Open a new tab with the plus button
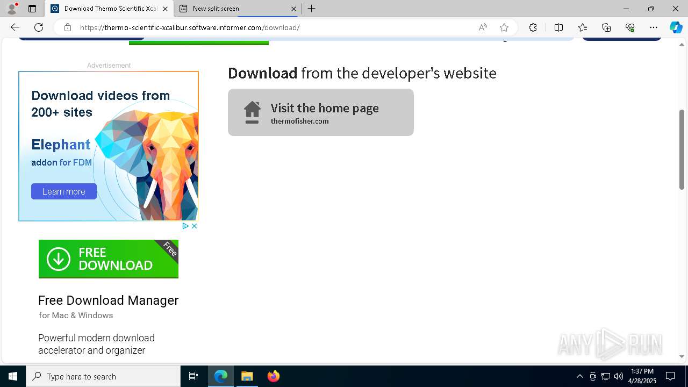This screenshot has width=688, height=387. tap(312, 9)
